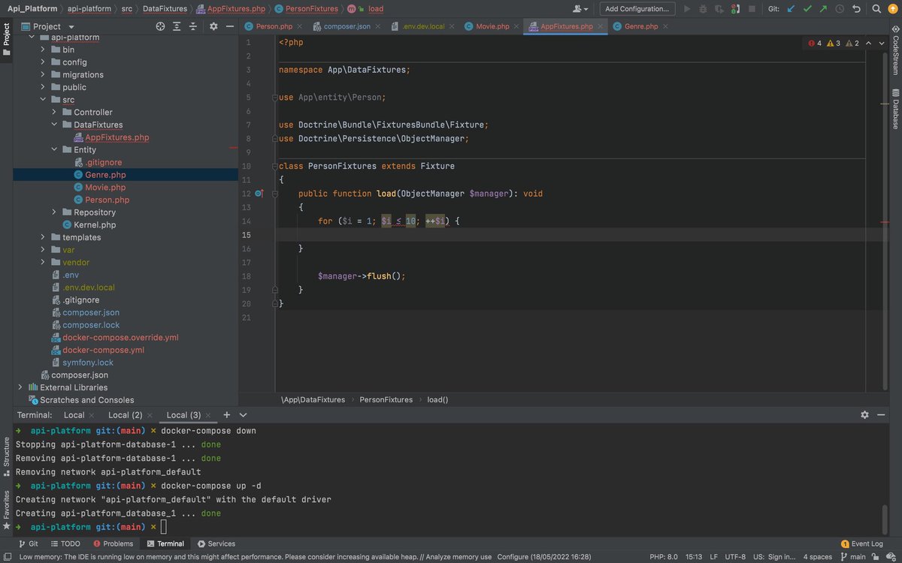Open the Event Log

point(861,543)
